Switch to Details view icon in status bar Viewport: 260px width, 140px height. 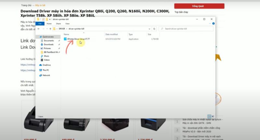click(209, 116)
